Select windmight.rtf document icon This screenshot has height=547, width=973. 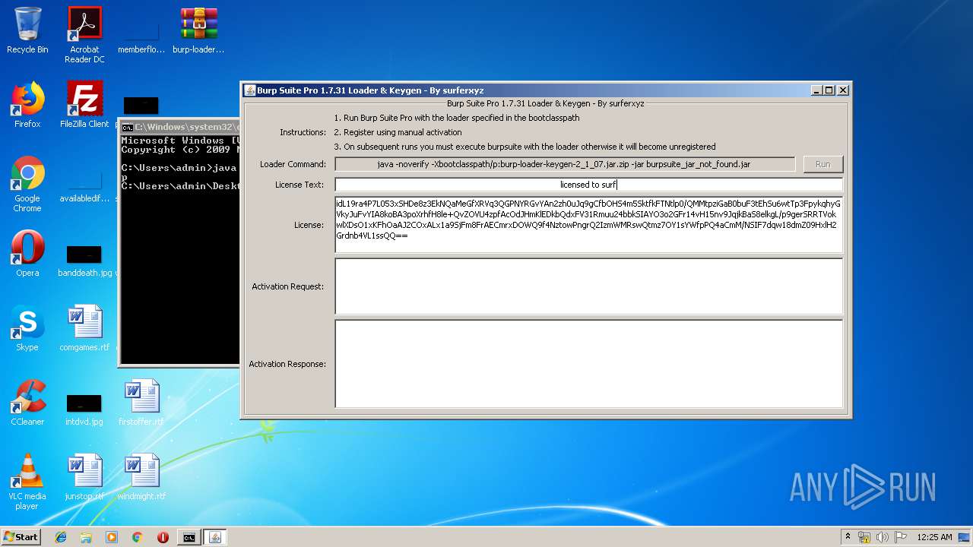click(141, 477)
